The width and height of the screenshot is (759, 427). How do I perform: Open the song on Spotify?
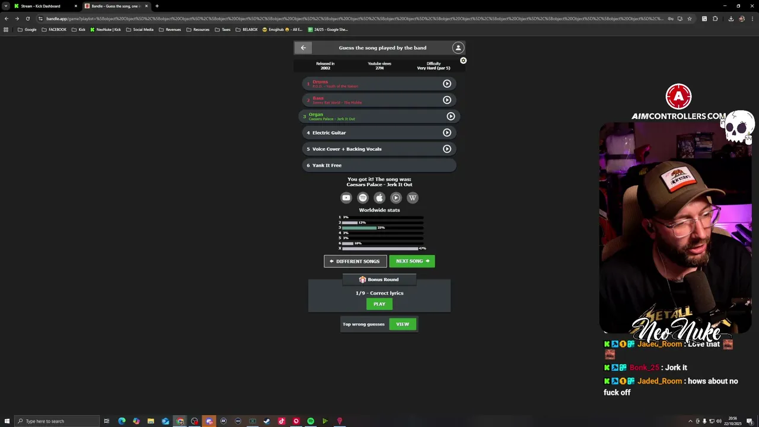pos(363,197)
